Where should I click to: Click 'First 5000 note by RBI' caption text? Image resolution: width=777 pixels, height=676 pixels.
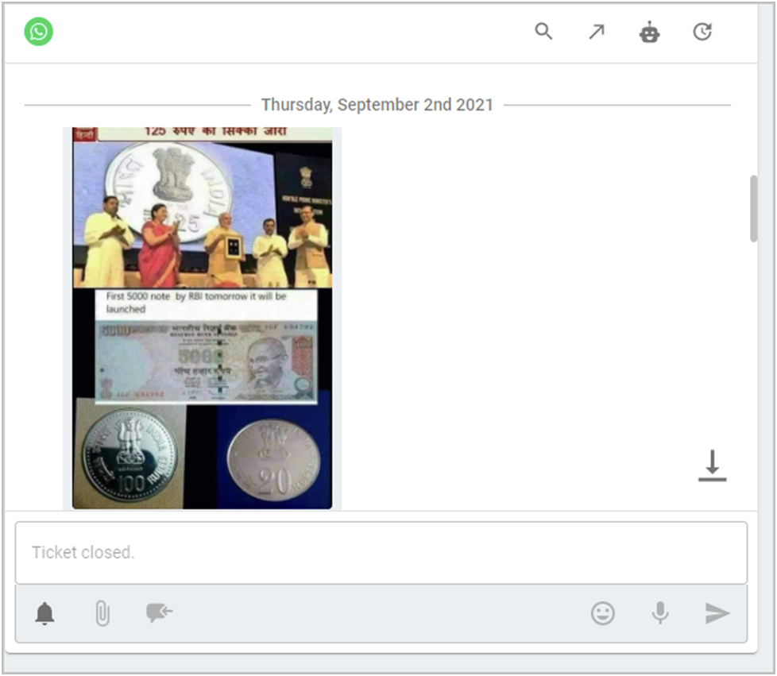[196, 302]
